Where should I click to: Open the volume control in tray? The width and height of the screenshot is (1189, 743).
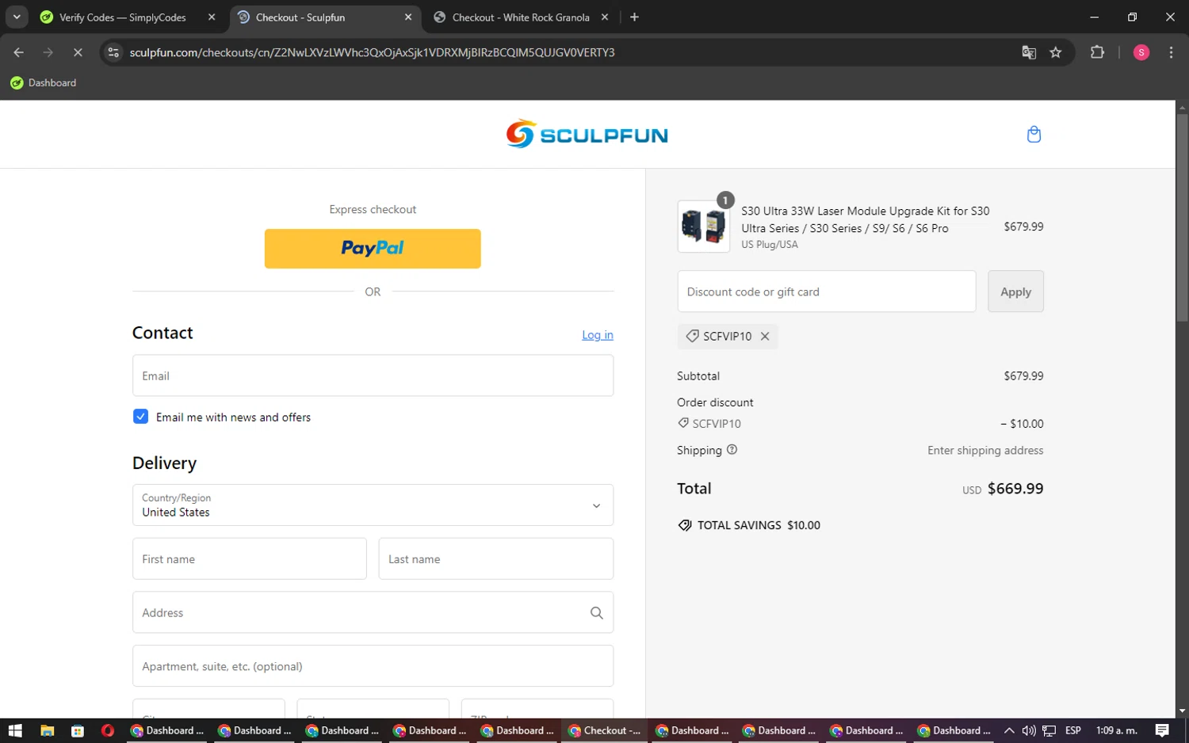(1029, 731)
